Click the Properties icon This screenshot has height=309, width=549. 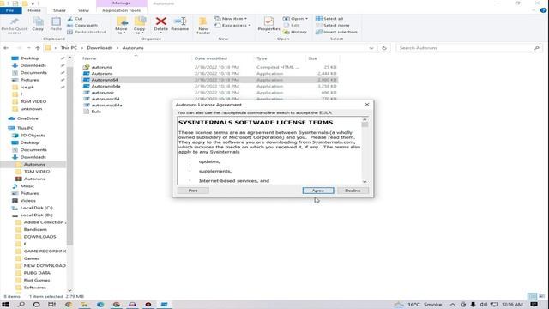tap(268, 21)
